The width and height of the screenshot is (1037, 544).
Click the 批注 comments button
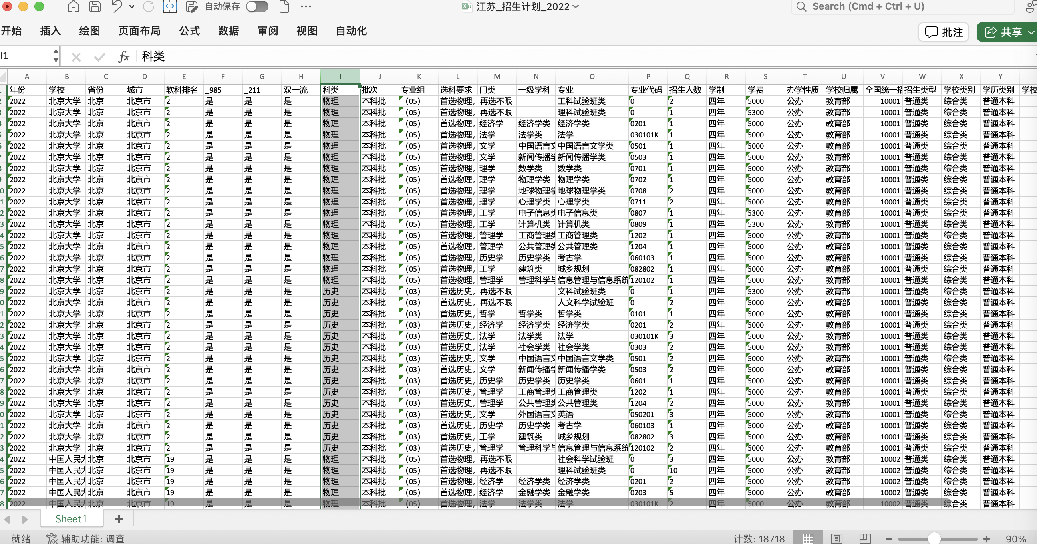point(944,32)
